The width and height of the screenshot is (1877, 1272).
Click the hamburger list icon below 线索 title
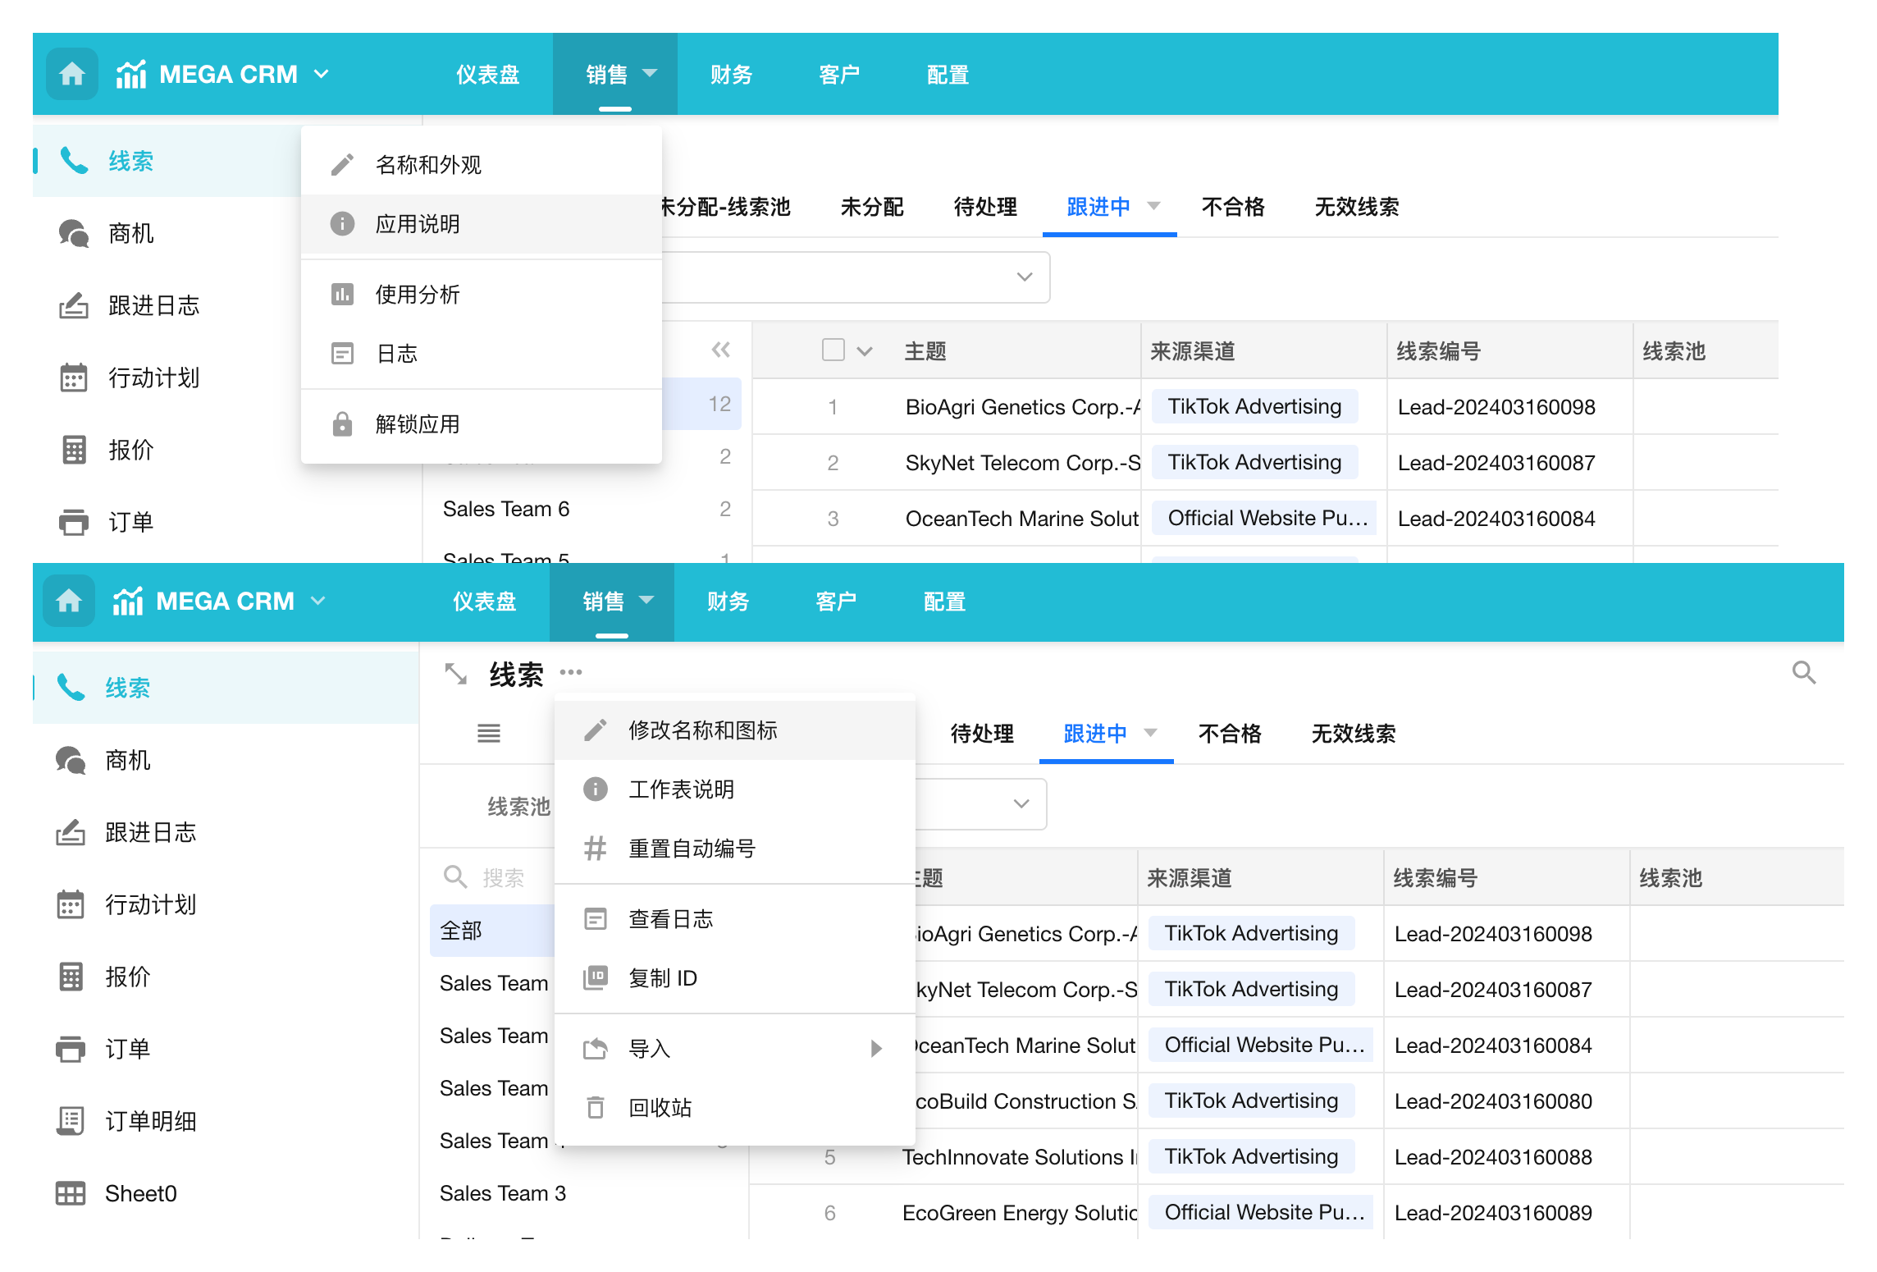[489, 733]
